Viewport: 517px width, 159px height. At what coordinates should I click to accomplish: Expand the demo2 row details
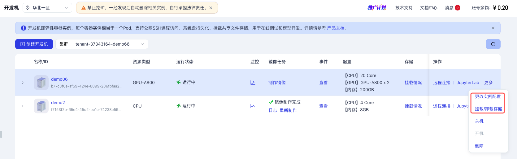[x=23, y=106]
